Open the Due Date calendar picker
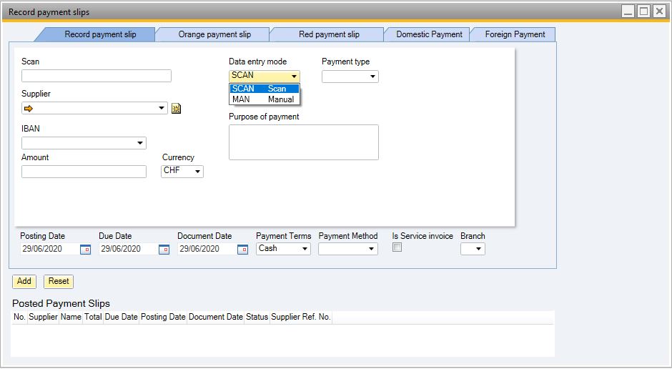This screenshot has width=672, height=369. pos(164,250)
